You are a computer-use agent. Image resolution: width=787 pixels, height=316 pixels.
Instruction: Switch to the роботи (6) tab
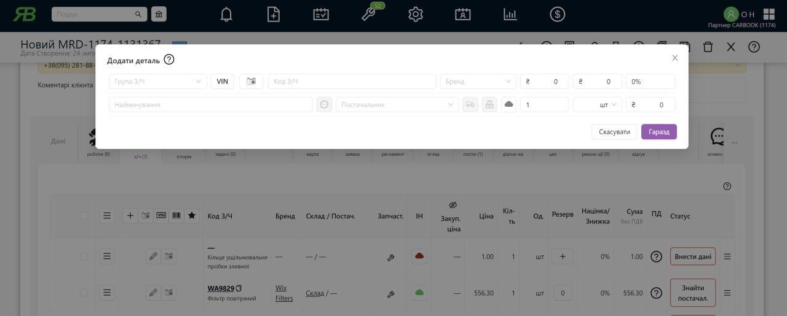pos(98,142)
